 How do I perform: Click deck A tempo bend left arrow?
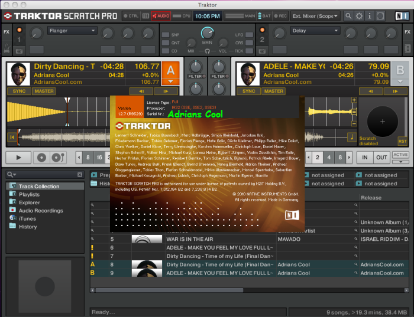tap(141, 91)
